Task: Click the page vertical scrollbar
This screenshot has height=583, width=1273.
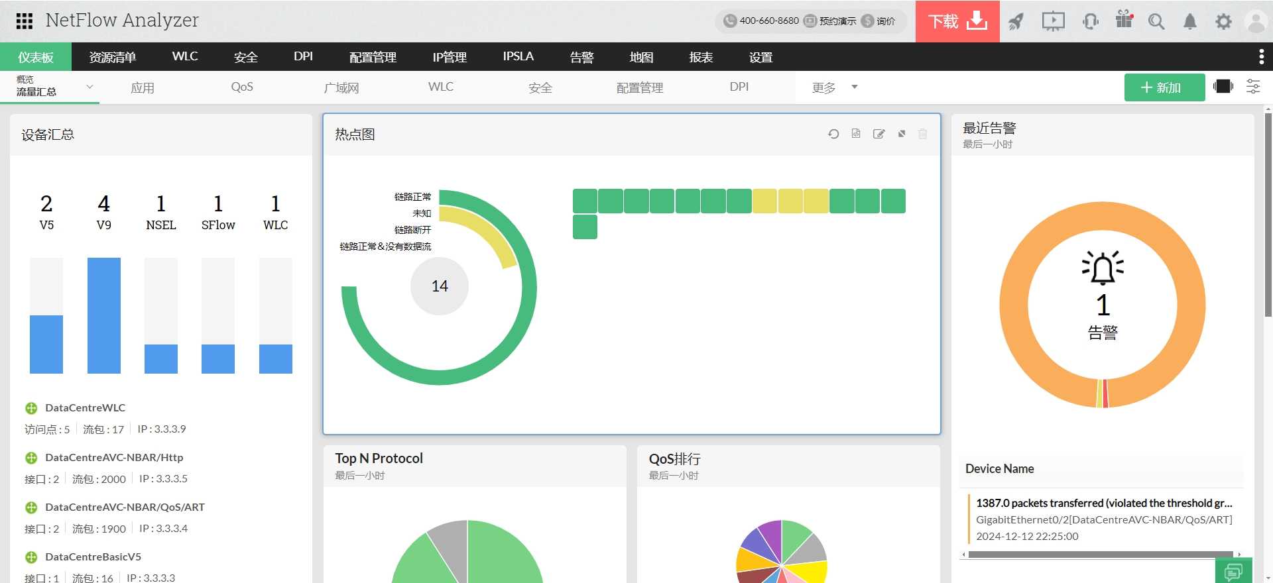Action: click(x=1268, y=215)
